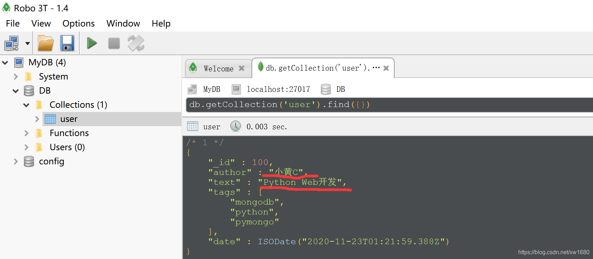
Task: Open the View menu
Action: coord(41,23)
